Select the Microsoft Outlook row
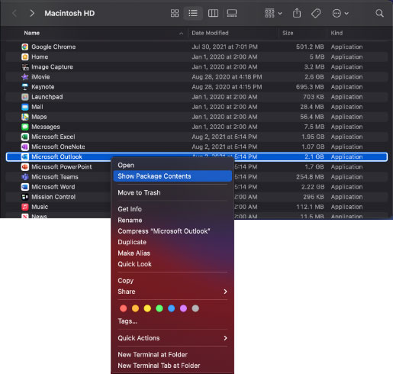This screenshot has width=393, height=374. point(197,156)
